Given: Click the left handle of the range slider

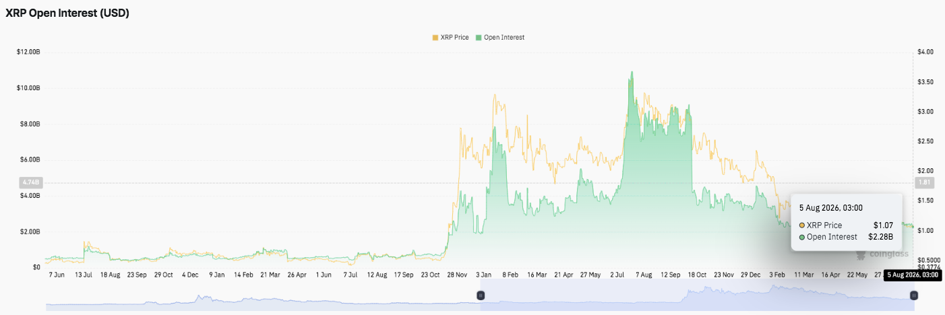Looking at the screenshot, I should coord(481,295).
